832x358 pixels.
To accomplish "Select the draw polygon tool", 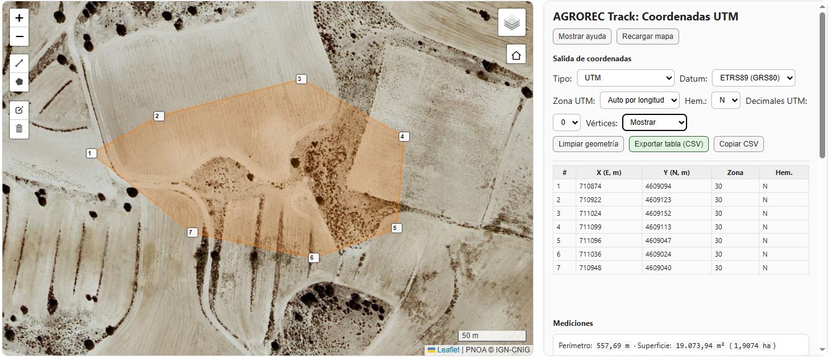I will [19, 81].
